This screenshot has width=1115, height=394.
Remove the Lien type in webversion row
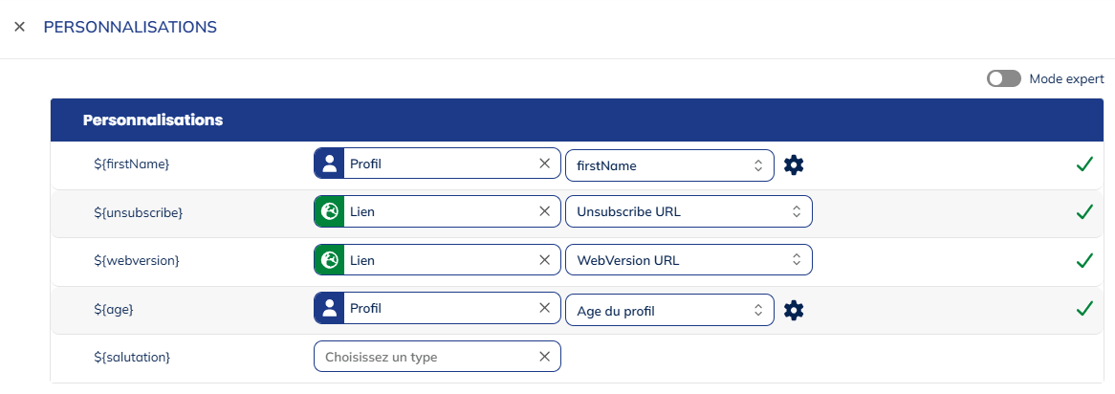click(544, 259)
